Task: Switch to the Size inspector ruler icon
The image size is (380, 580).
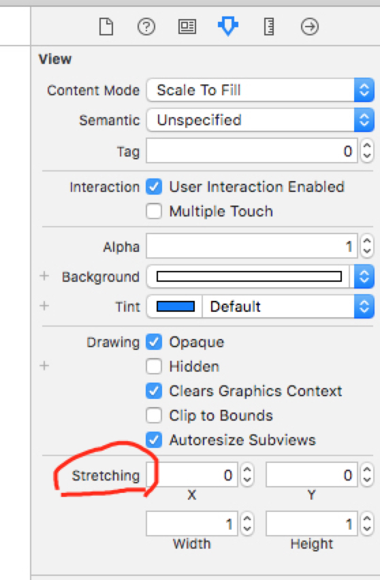Action: coord(269,27)
